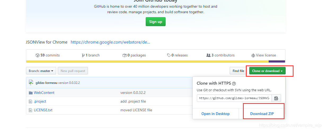The height and width of the screenshot is (130, 324).
Task: Select the HTTPS clone URL field
Action: coord(234,98)
